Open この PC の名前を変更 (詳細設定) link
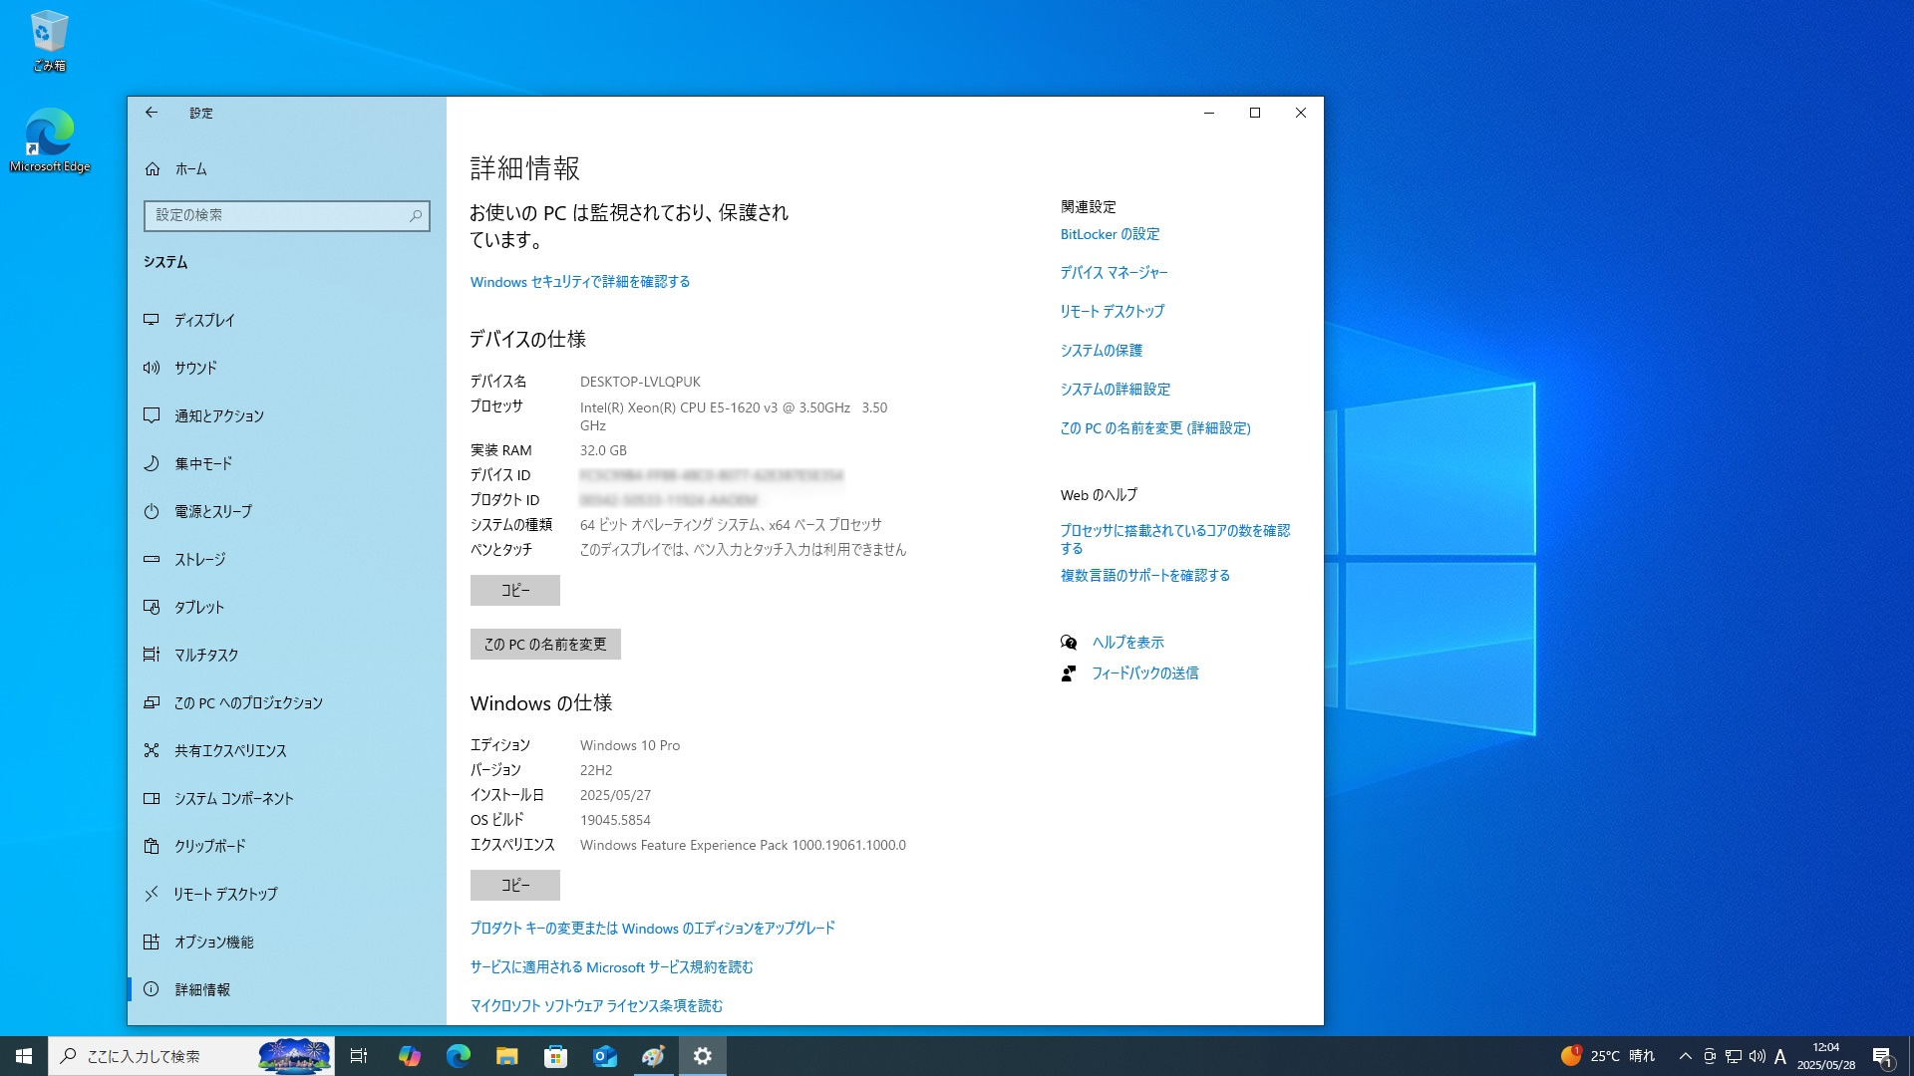The width and height of the screenshot is (1914, 1076). click(1155, 428)
